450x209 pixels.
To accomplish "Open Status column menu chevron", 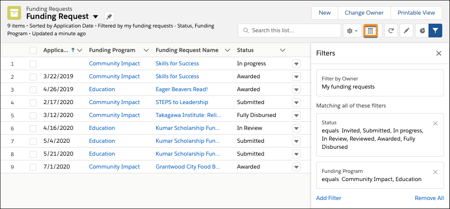I will (x=283, y=50).
